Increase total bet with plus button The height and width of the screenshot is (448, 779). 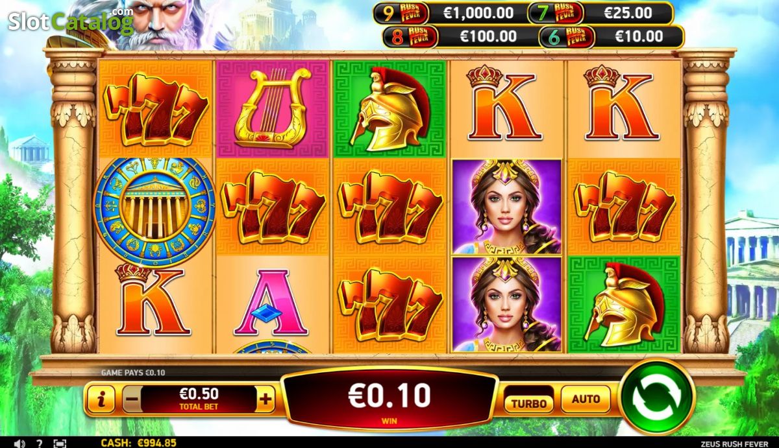(x=265, y=399)
